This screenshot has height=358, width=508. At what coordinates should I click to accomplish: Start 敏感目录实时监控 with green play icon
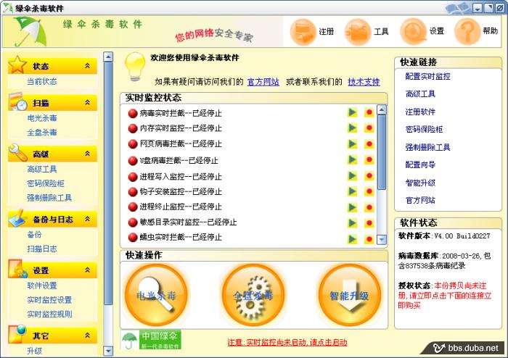[x=352, y=222]
